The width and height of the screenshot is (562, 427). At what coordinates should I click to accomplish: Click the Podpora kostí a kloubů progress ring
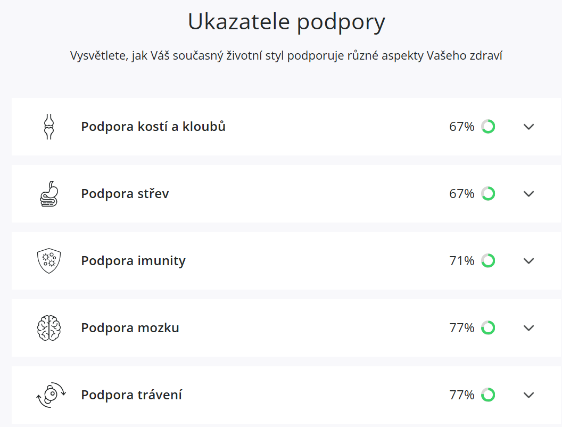click(488, 127)
